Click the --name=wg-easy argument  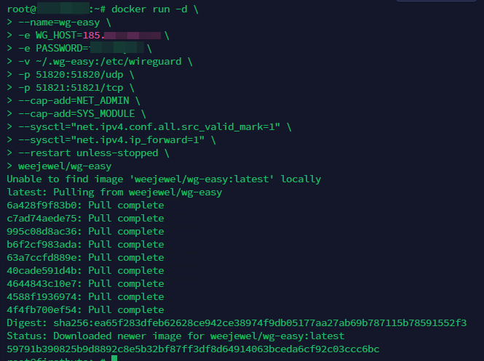pyautogui.click(x=59, y=23)
